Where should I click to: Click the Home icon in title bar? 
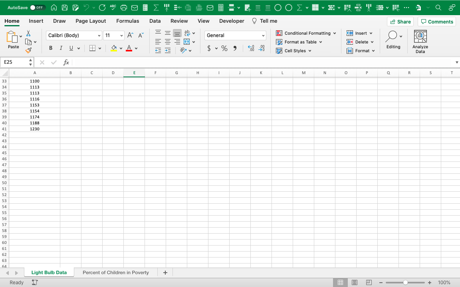point(54,8)
